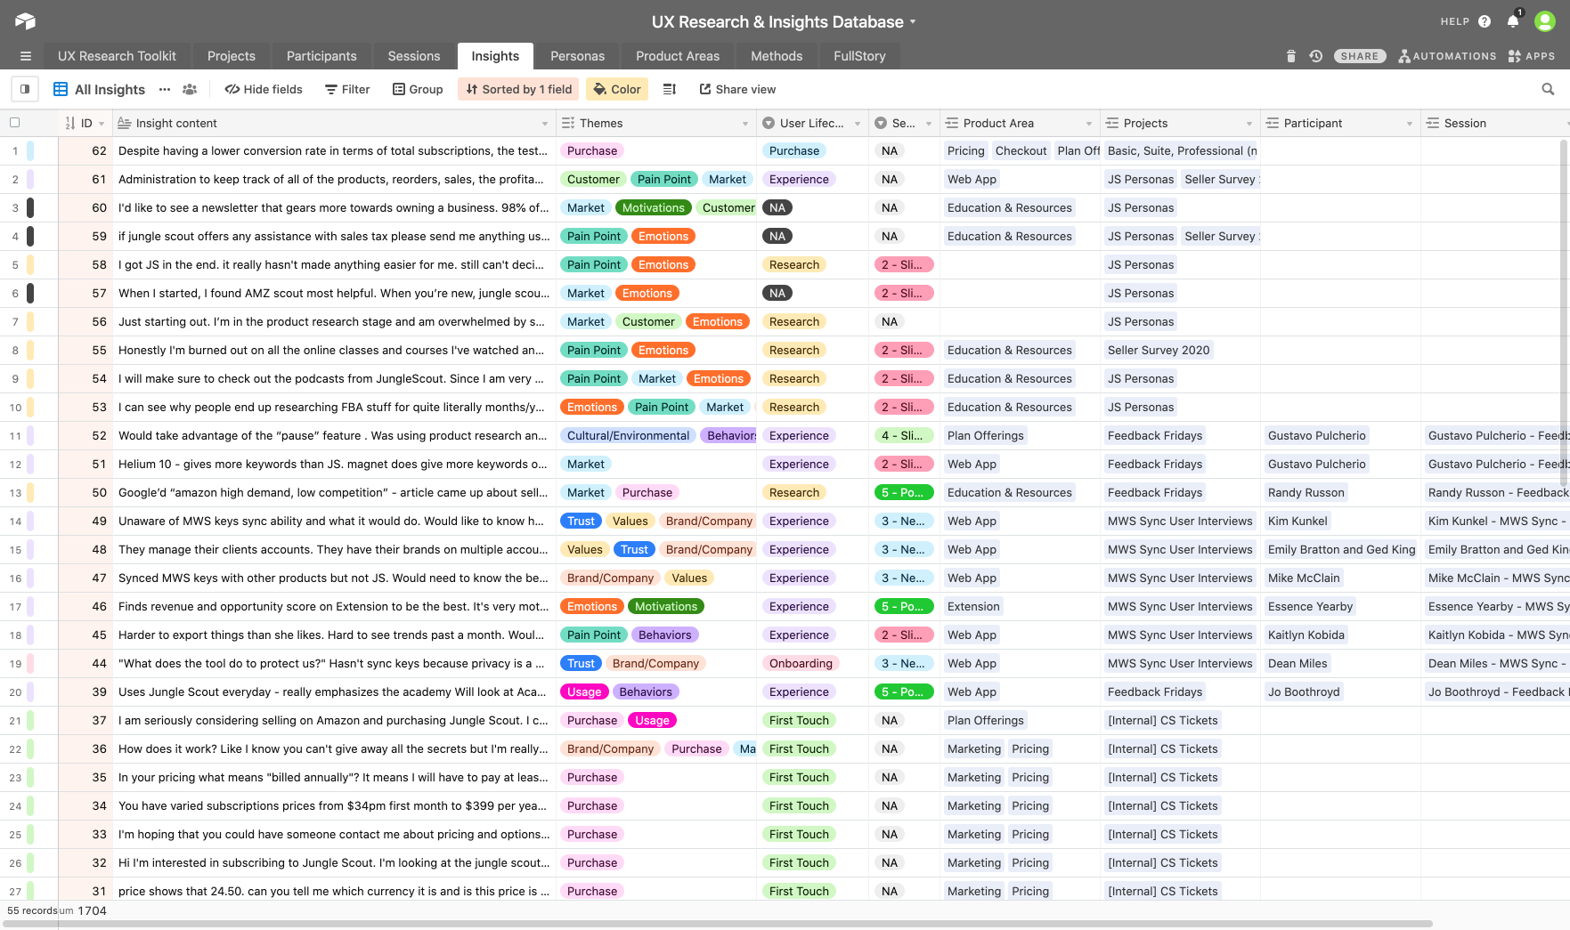Open base revision history icon
The image size is (1570, 930).
1315,56
